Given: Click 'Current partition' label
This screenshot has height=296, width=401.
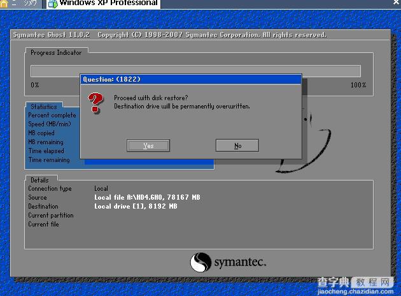Looking at the screenshot, I should tap(51, 215).
